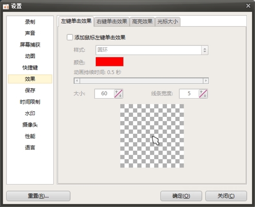Screen dimensions: 255x207
Task: Go to the 保存 settings page
Action: 30,91
